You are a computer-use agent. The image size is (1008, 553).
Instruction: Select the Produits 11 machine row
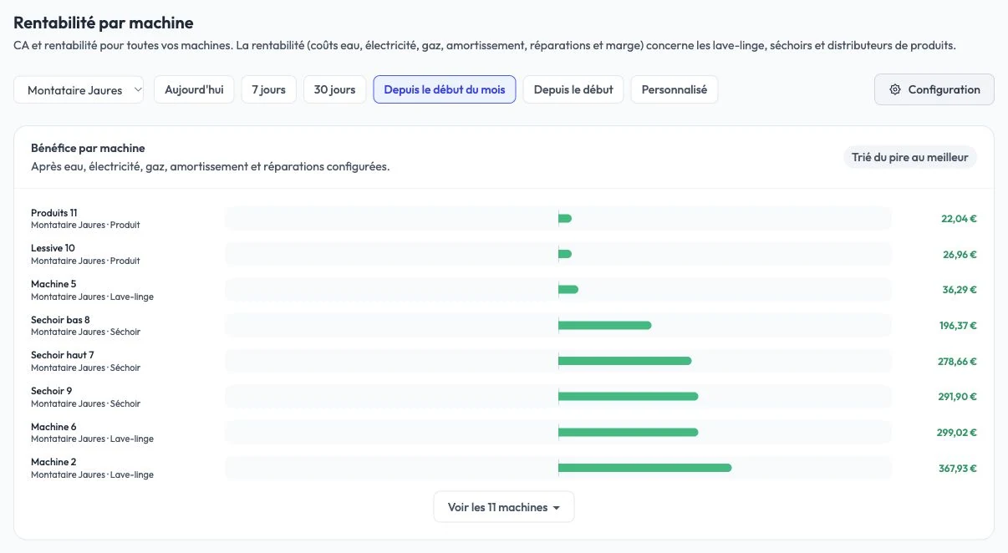pos(504,219)
